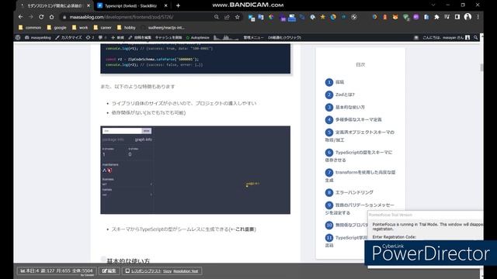497x279 pixels.
Task: Jump to table of contents item 1
Action: 335,82
